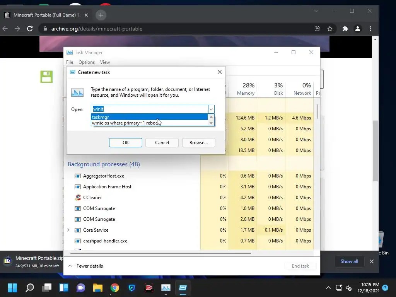396x297 pixels.
Task: Select the CCleaner process row
Action: click(189, 198)
